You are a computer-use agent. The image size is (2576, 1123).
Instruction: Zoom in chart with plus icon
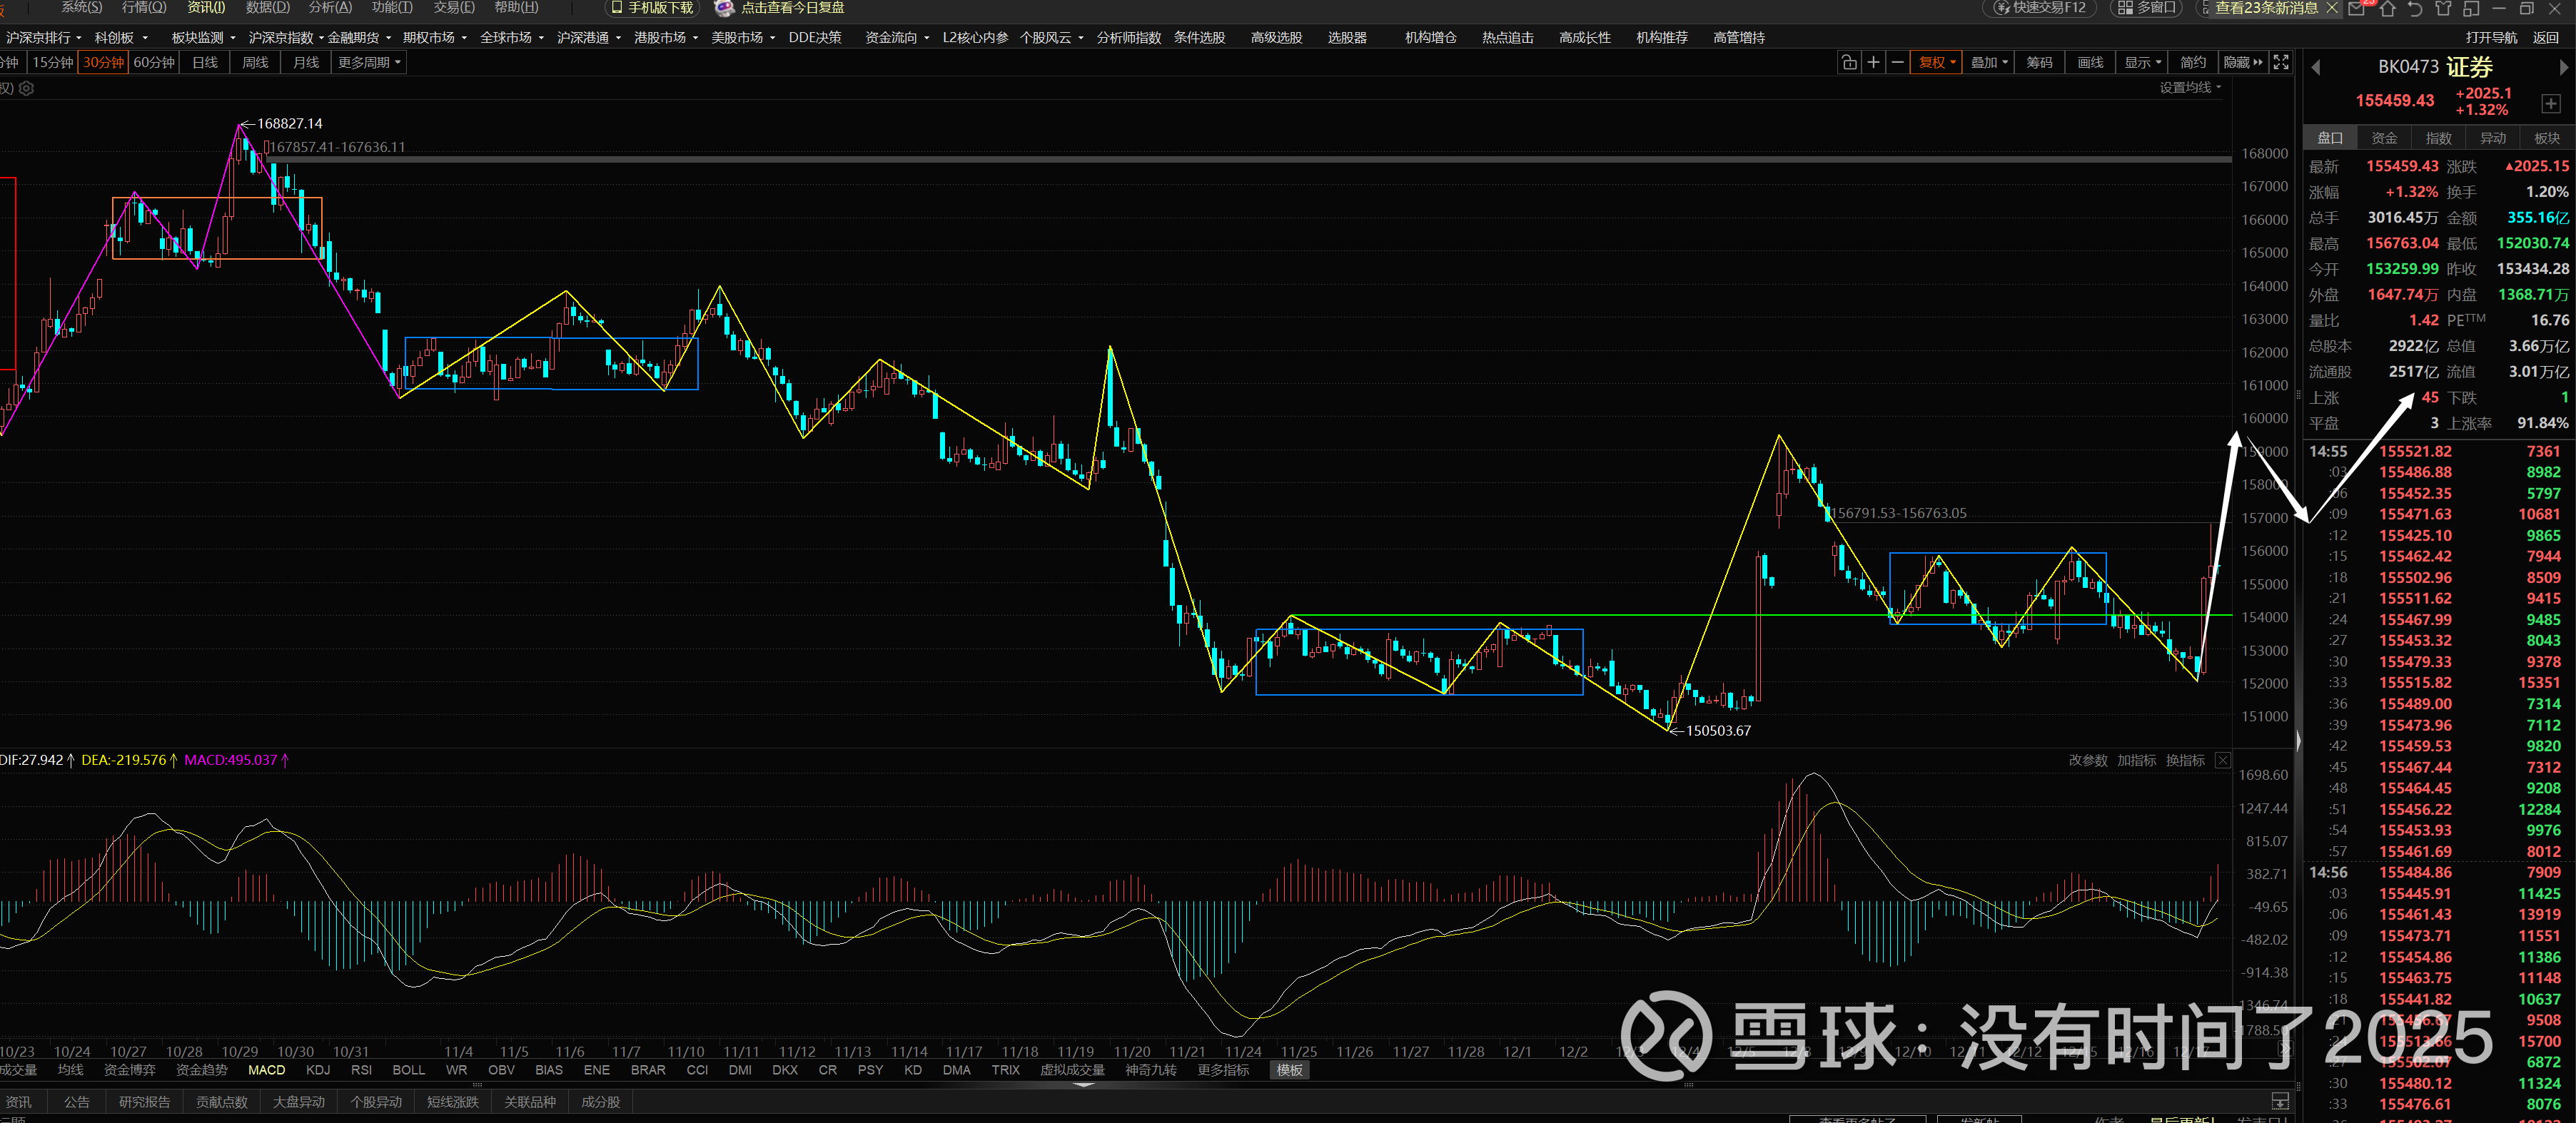1873,63
